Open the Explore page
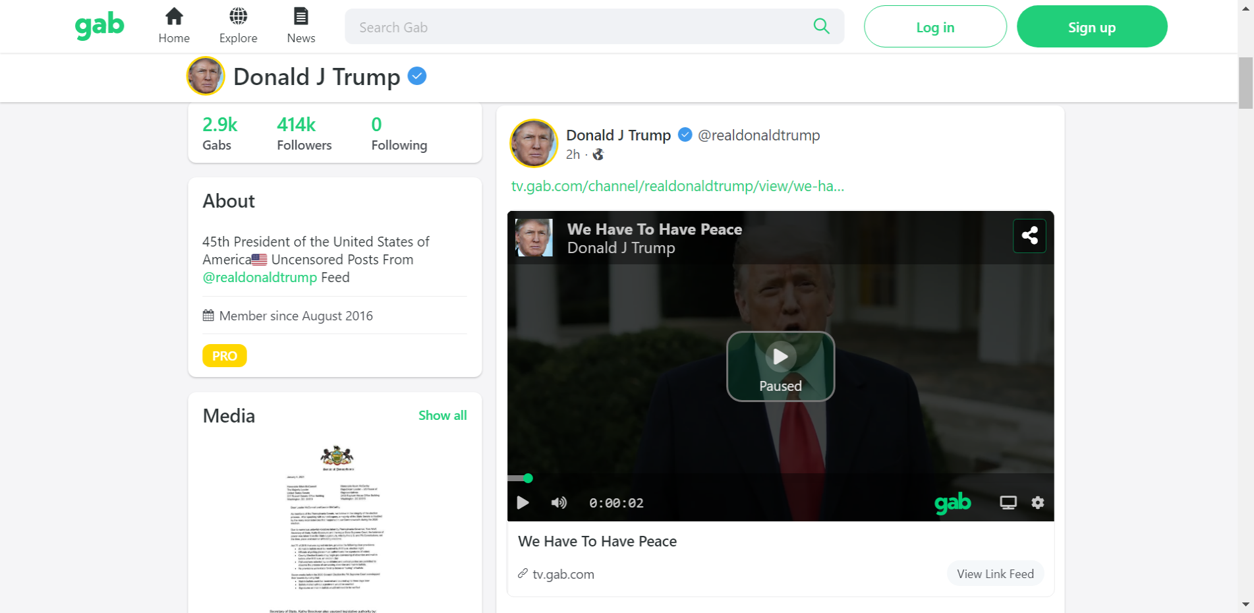 238,26
